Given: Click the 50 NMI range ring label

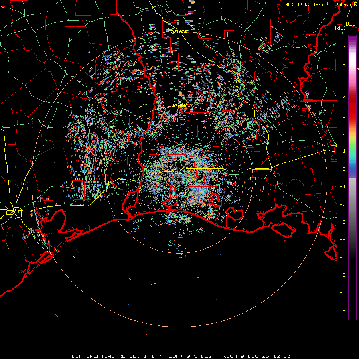Looking at the screenshot, I should [x=179, y=105].
